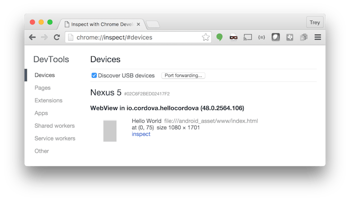
Task: Open the curly braces extension icon
Action: (x=261, y=37)
